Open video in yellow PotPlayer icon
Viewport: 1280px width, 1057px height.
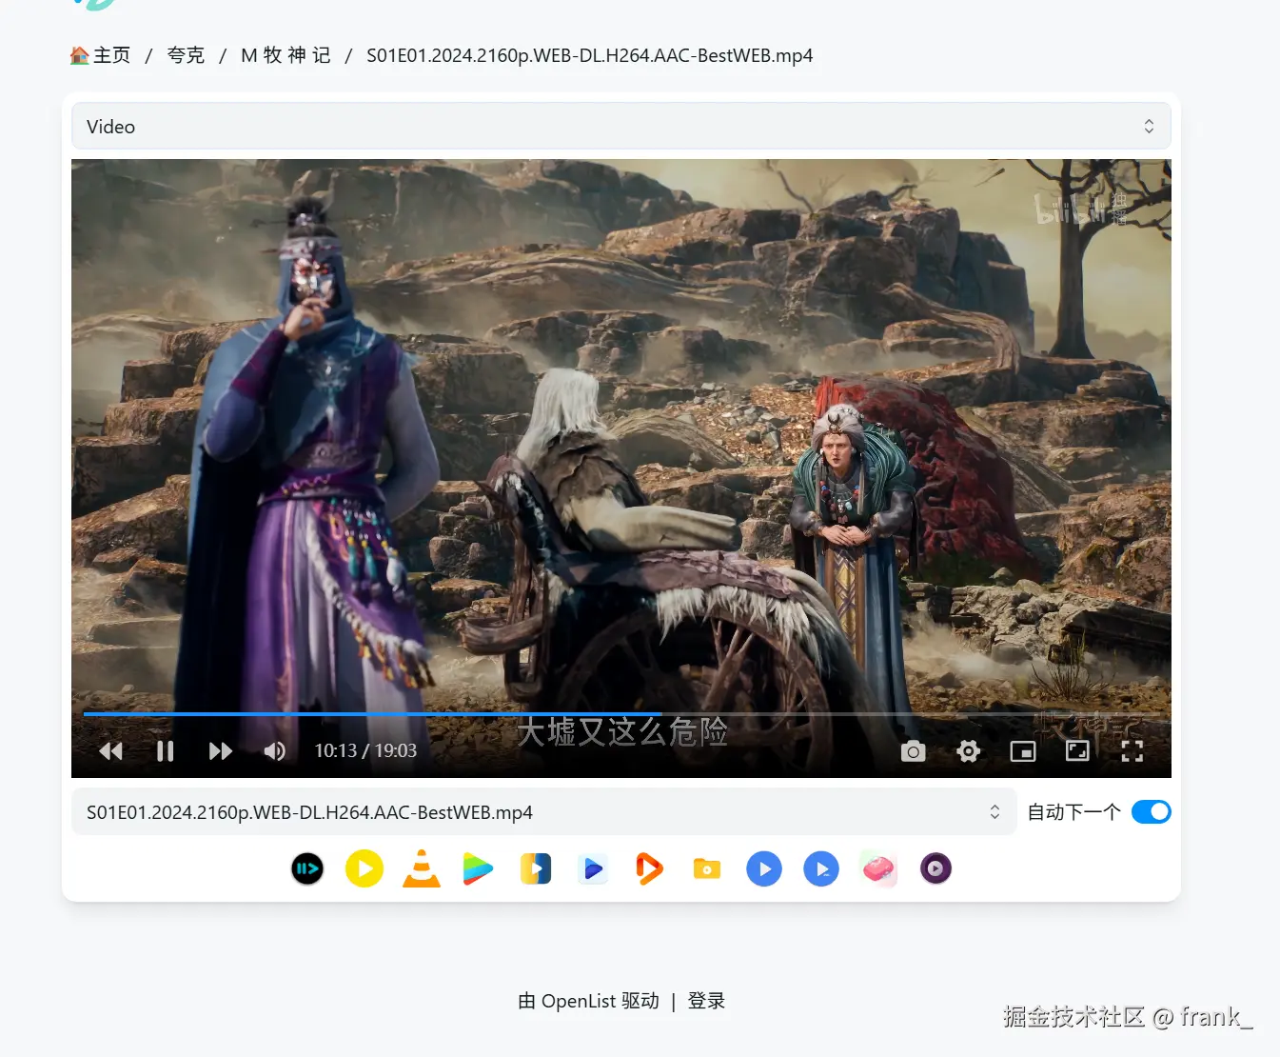point(364,868)
